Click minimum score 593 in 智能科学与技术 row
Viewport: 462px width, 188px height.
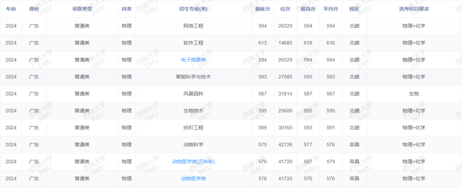click(263, 77)
